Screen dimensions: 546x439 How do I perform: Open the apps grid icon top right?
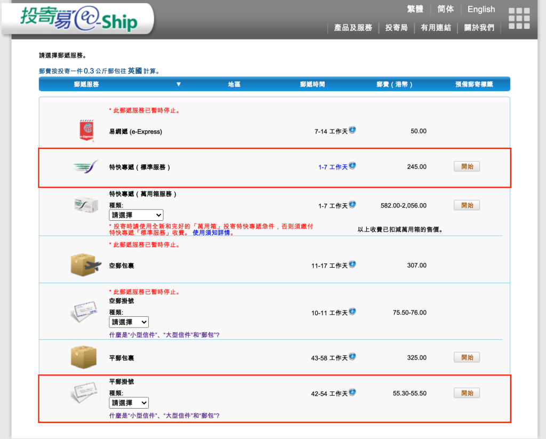pyautogui.click(x=518, y=18)
